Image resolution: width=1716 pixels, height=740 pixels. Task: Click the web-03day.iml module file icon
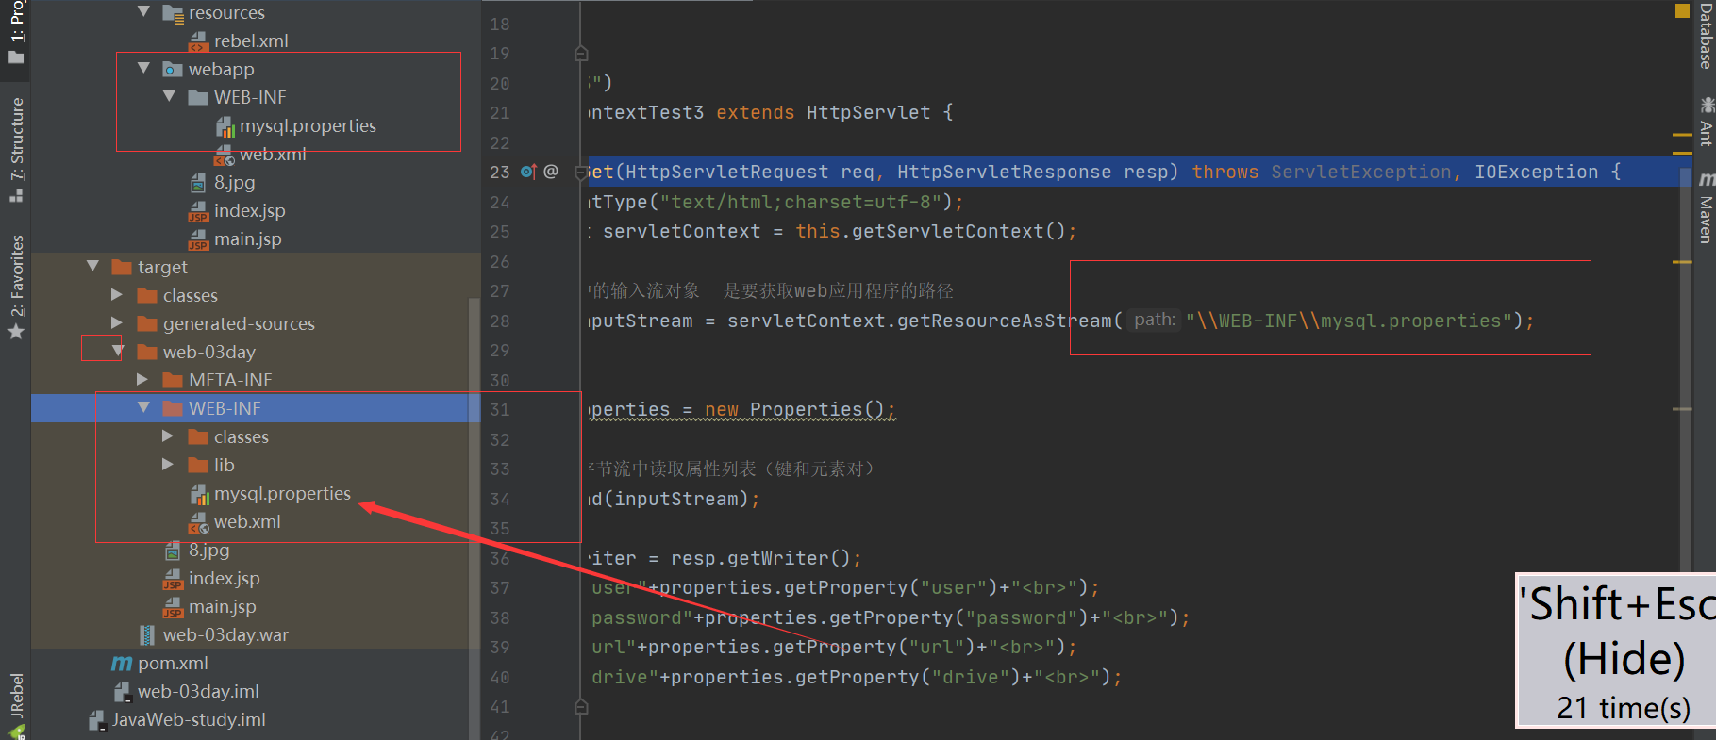(122, 692)
